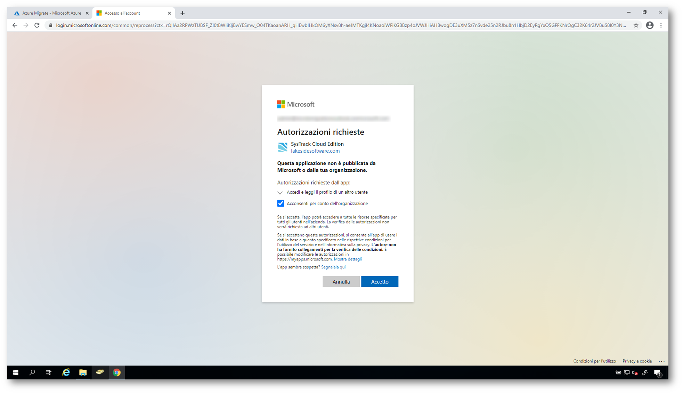
Task: Uncheck 'Acconsenti per conto dell'organizzazione'
Action: (280, 203)
